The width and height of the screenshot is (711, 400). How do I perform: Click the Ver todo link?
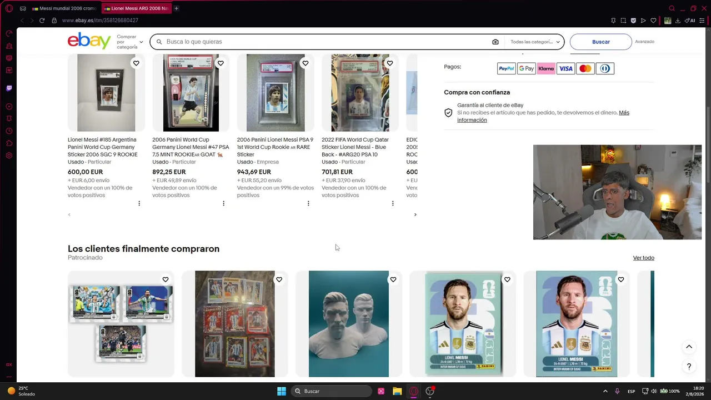coord(644,258)
